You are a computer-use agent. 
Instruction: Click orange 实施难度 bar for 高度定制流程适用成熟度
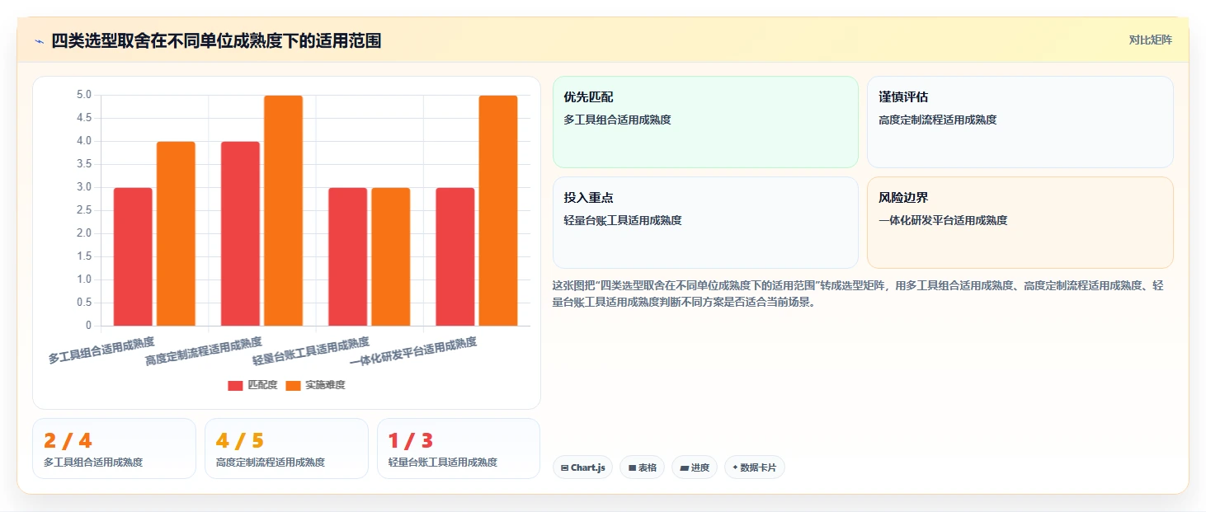[283, 210]
